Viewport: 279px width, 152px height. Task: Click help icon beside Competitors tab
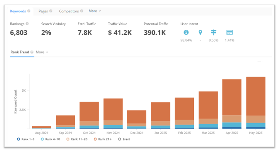pyautogui.click(x=81, y=11)
